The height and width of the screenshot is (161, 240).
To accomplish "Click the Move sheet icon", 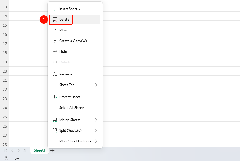I will [x=55, y=30].
